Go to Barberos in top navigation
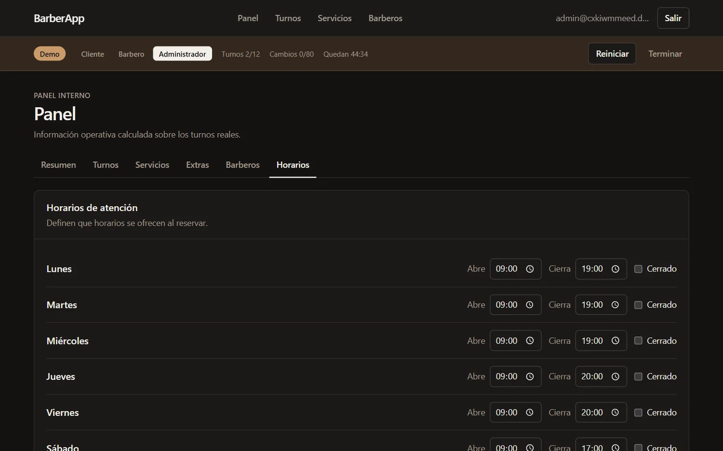 click(386, 18)
